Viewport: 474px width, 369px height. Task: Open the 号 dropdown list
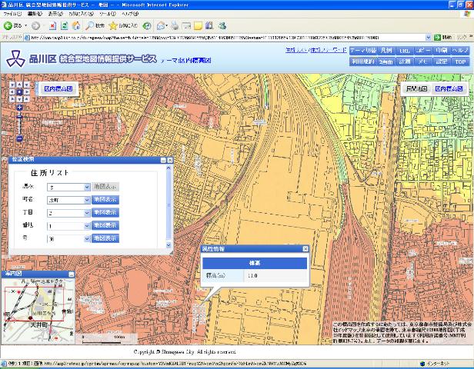86,239
